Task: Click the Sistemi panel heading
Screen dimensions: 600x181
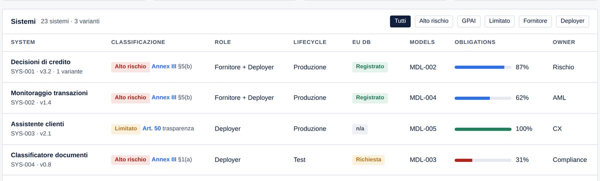Action: [x=23, y=21]
